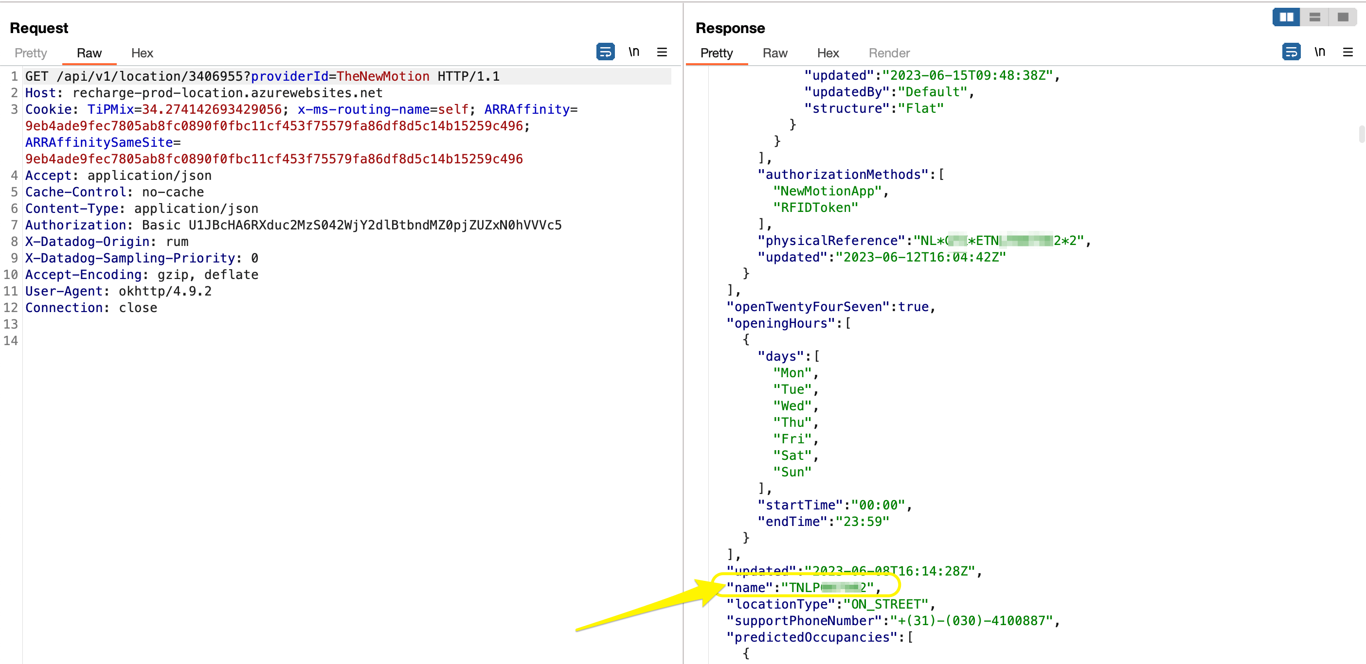This screenshot has height=664, width=1366.
Task: Toggle newline \n display in Response panel
Action: click(1319, 52)
